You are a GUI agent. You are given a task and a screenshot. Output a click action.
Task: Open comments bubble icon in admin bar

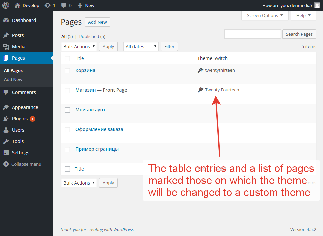(64, 6)
